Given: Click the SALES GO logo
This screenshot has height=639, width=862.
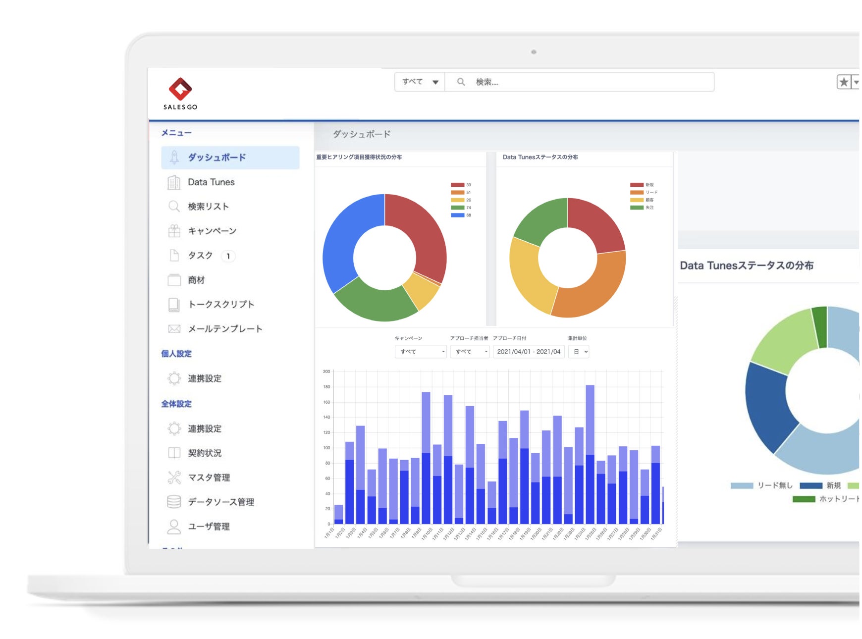Looking at the screenshot, I should pos(180,94).
